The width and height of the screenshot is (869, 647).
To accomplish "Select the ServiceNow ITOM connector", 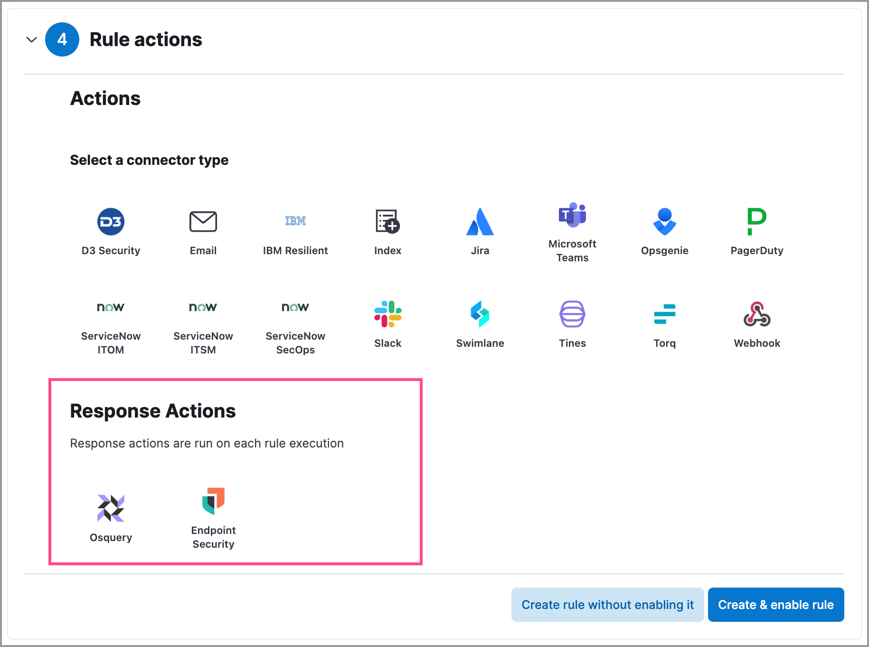I will click(x=111, y=323).
